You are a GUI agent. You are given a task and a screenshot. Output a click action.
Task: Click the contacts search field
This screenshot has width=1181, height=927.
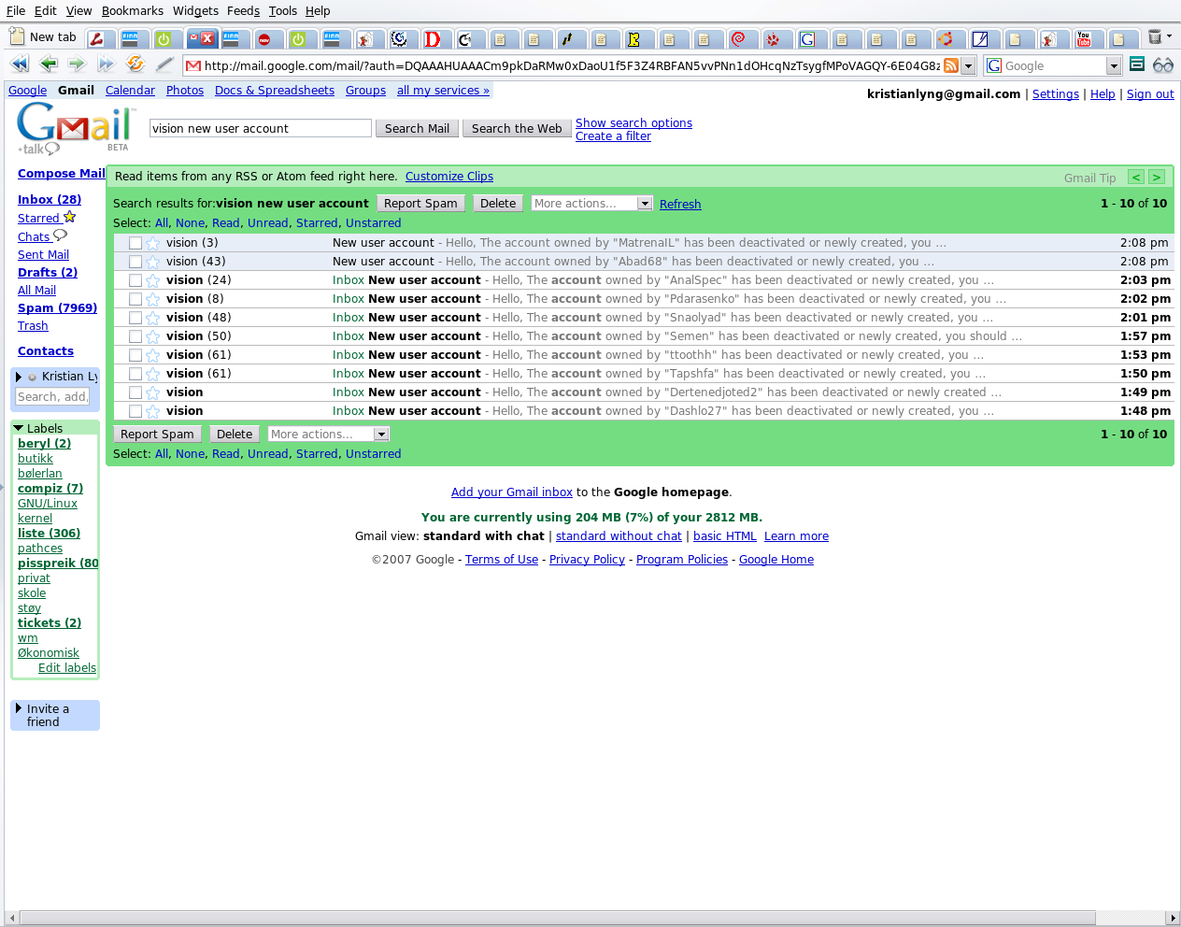52,397
